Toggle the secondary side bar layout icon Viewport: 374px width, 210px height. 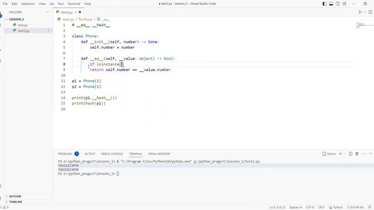(338, 3)
